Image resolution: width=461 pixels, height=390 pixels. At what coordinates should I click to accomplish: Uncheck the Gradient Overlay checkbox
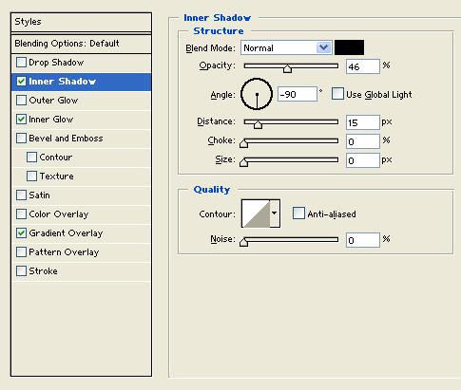point(21,233)
